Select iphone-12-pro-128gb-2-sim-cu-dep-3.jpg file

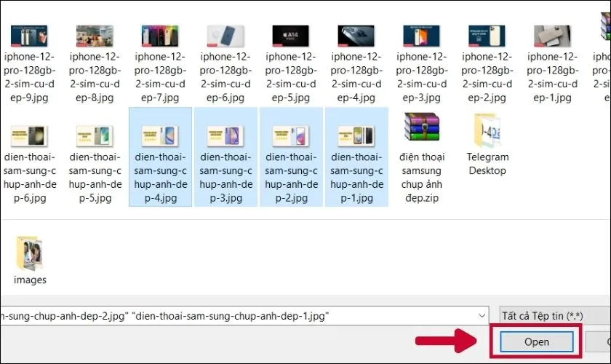coord(423,35)
